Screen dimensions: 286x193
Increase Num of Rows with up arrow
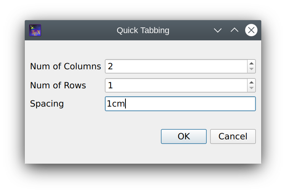251,82
